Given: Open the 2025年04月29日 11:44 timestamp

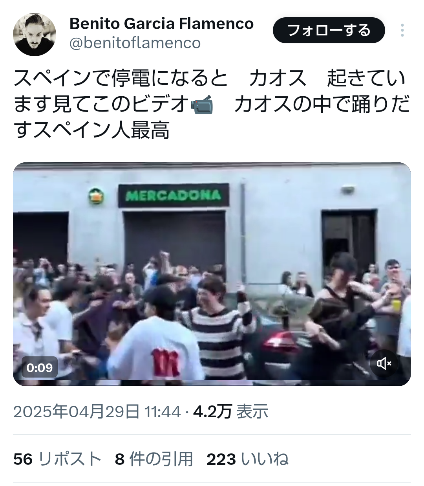Looking at the screenshot, I should click(x=97, y=412).
